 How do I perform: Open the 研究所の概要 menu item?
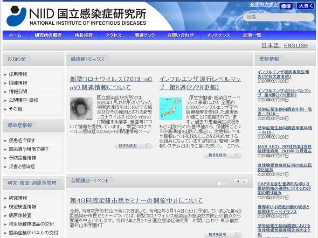[x=48, y=35]
